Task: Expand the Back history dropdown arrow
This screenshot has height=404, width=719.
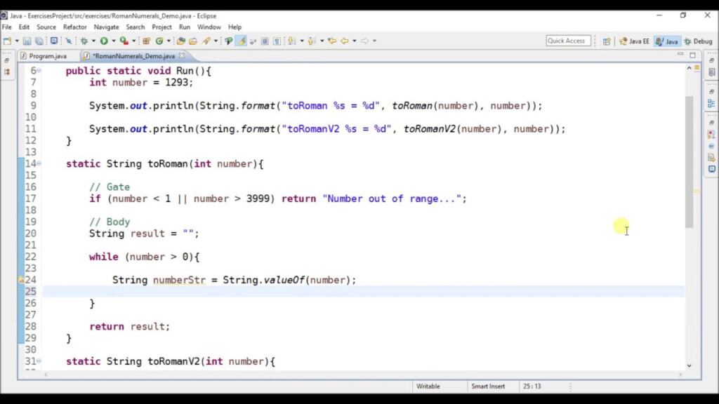Action: pyautogui.click(x=355, y=41)
